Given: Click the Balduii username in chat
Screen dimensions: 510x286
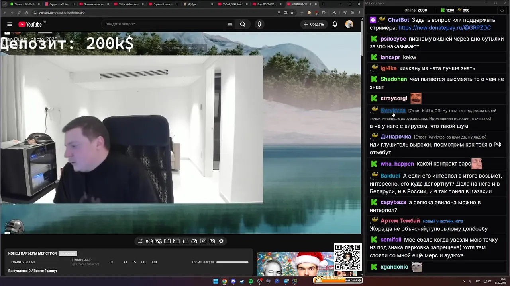Looking at the screenshot, I should [x=390, y=176].
